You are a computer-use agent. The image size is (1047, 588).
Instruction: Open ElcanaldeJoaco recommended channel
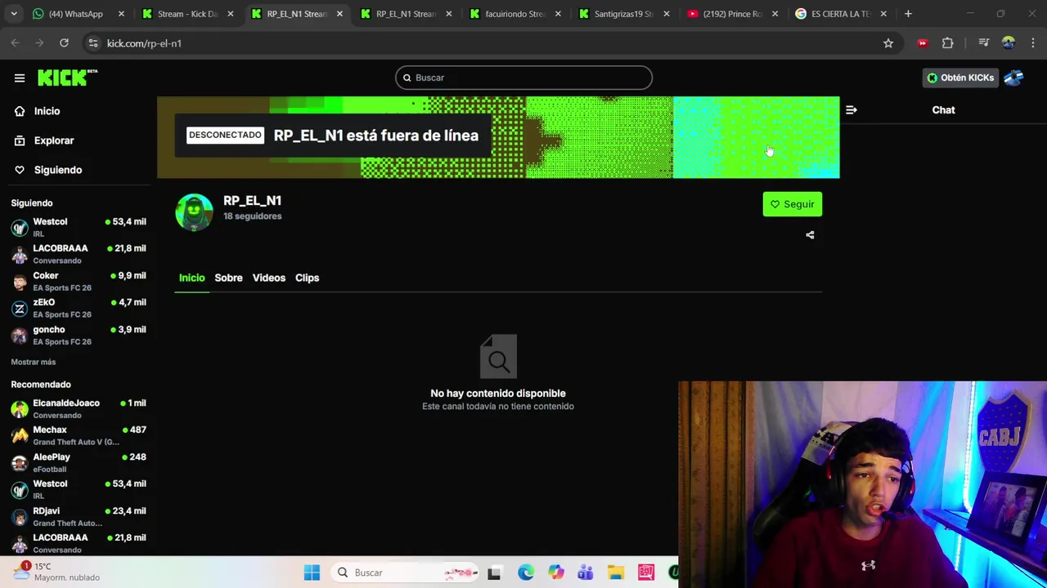pyautogui.click(x=79, y=408)
